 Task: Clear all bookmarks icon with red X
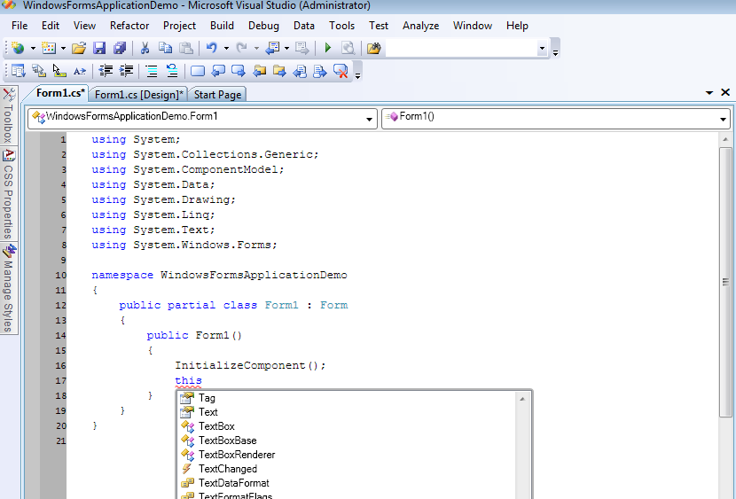[x=341, y=71]
